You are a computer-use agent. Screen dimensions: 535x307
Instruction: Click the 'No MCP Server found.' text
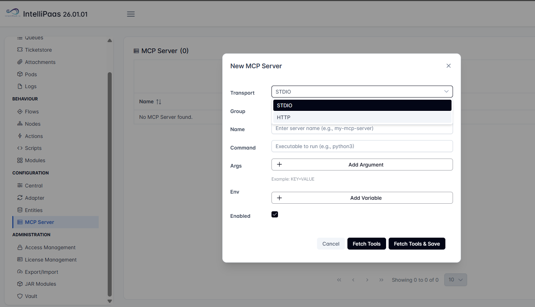pyautogui.click(x=166, y=117)
